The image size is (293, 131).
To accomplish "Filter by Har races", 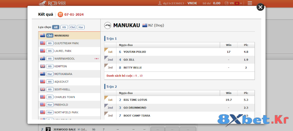I will click(81, 27).
